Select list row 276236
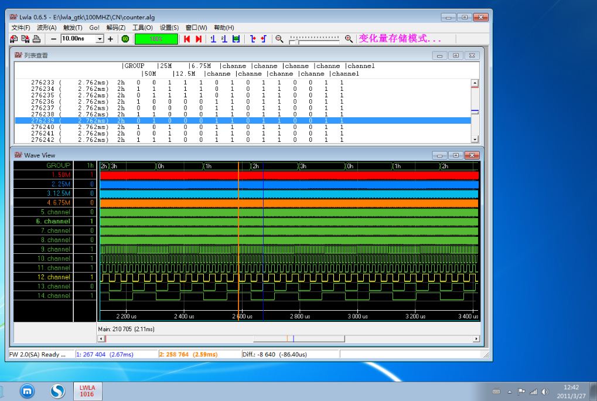The height and width of the screenshot is (401, 597). [42, 101]
